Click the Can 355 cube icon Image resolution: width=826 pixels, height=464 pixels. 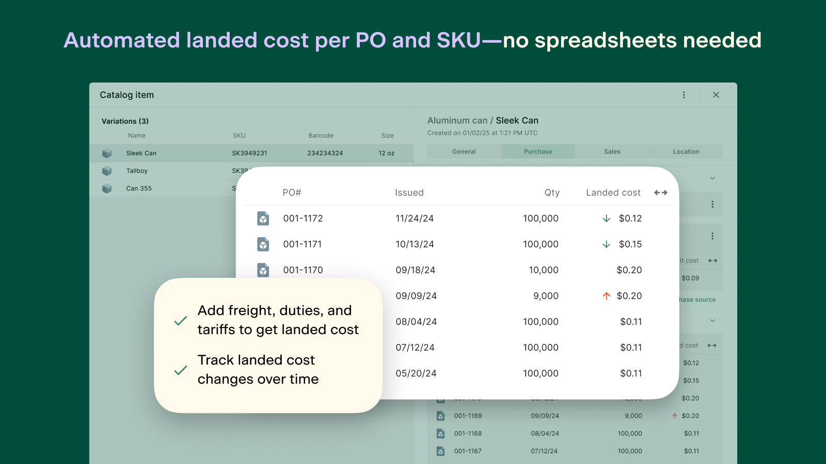coord(107,188)
